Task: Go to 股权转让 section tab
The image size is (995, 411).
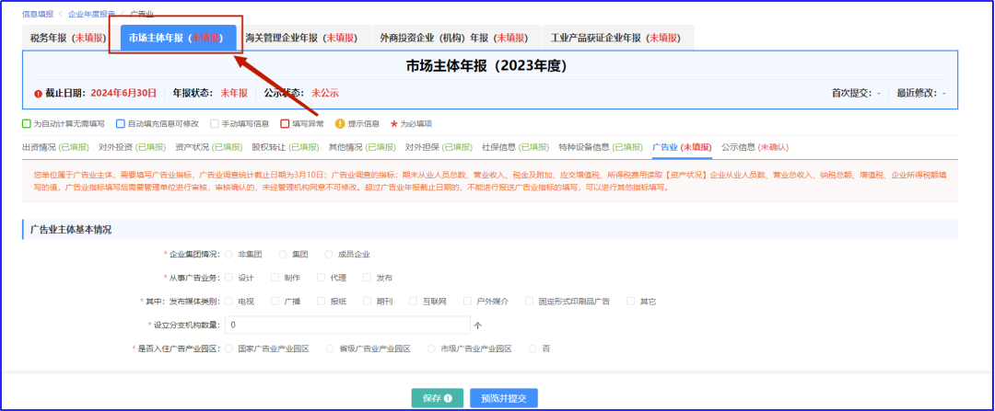Action: click(x=286, y=147)
